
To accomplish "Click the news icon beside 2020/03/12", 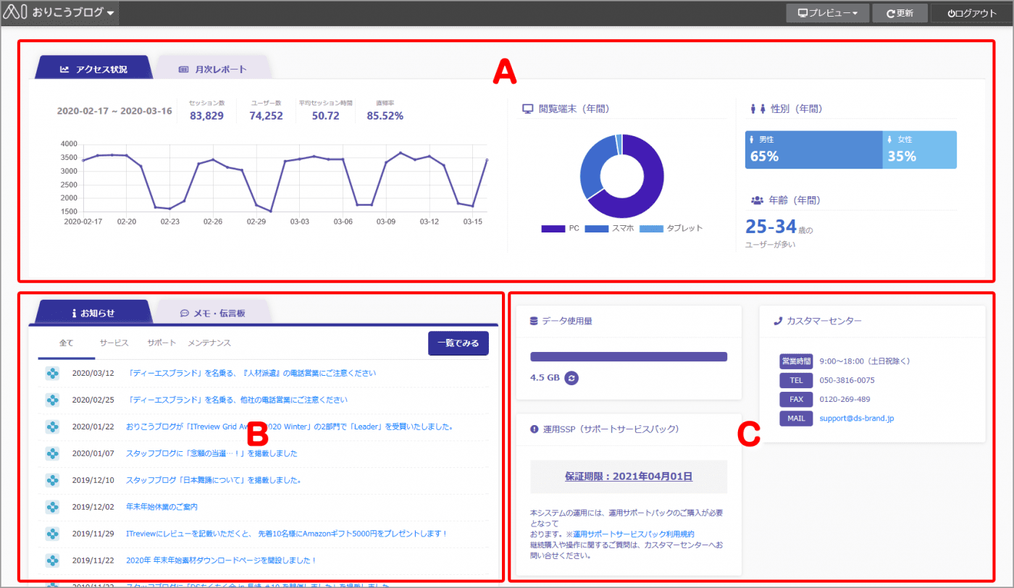I will 52,373.
